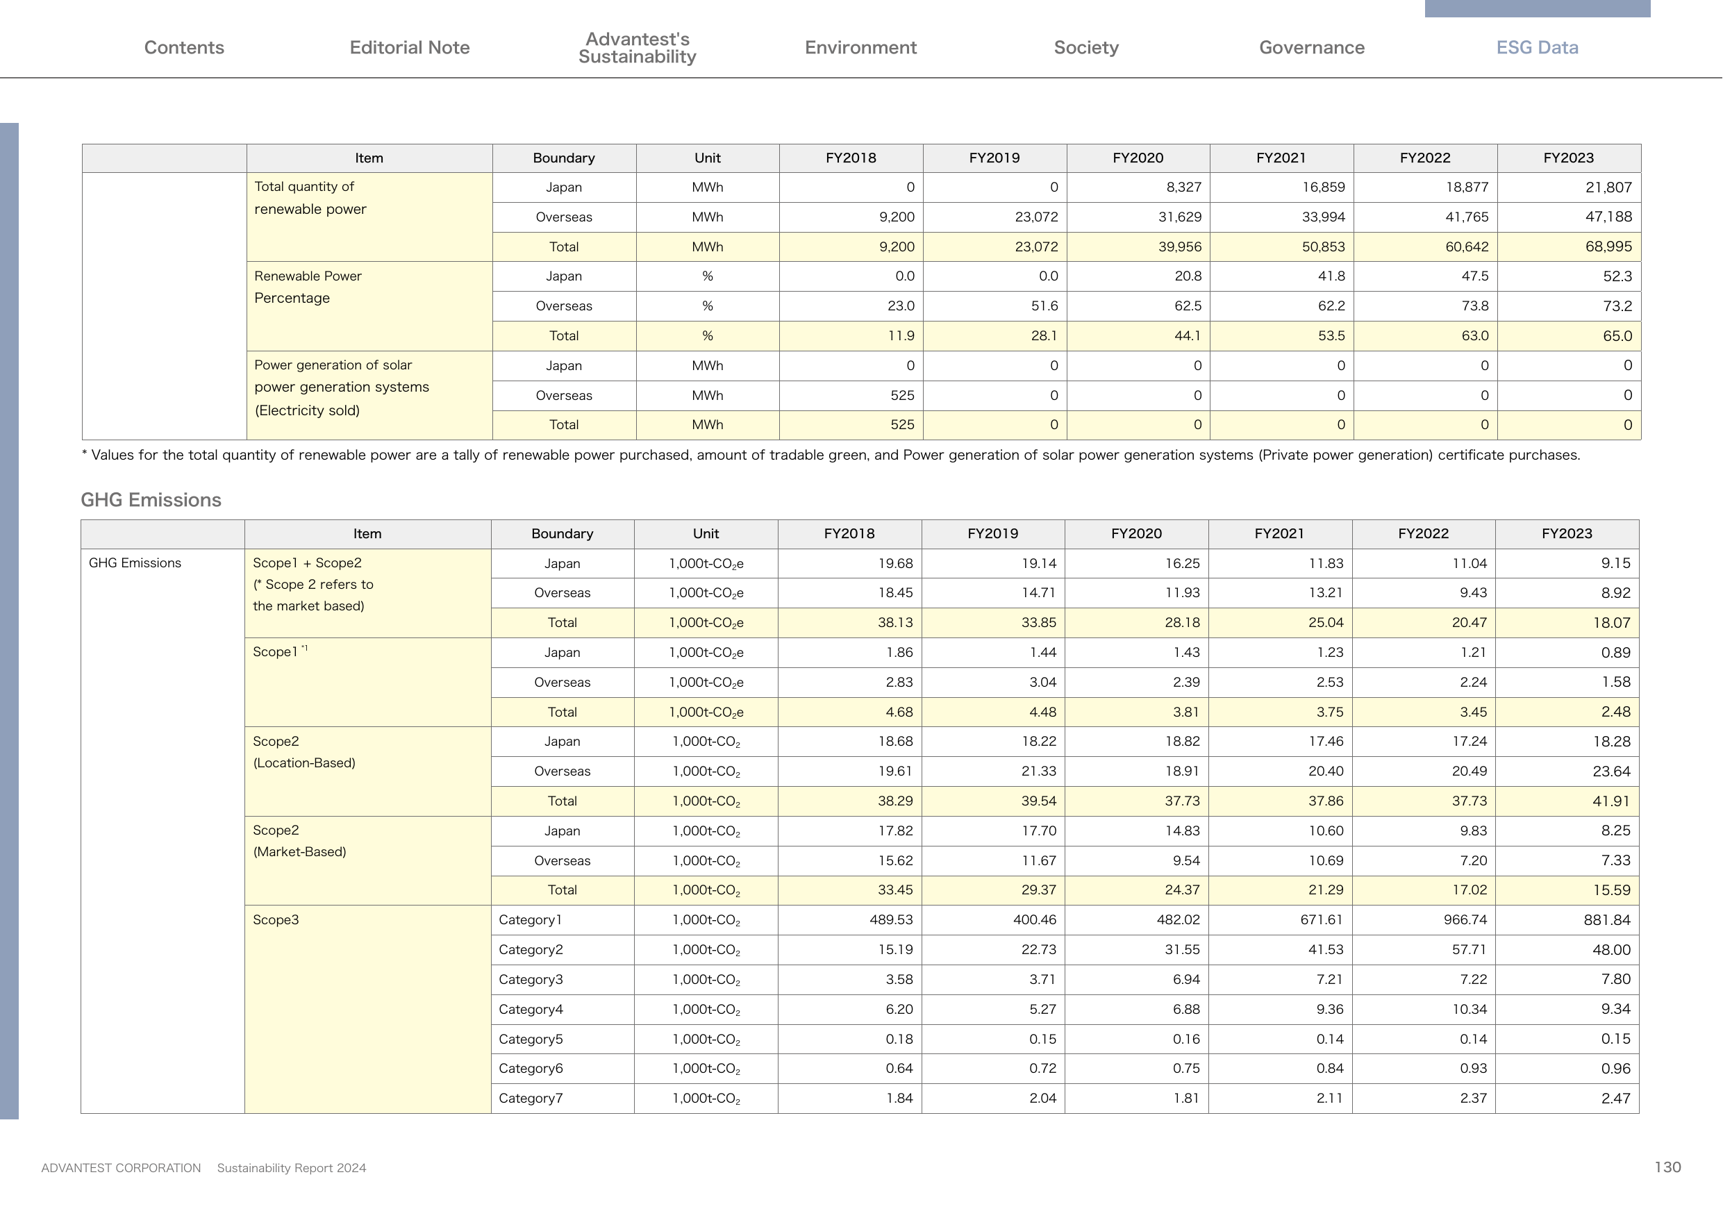Viewport: 1723px width, 1218px height.
Task: Click the 'Scope1 + Scope2' item cell
Action: 367,593
